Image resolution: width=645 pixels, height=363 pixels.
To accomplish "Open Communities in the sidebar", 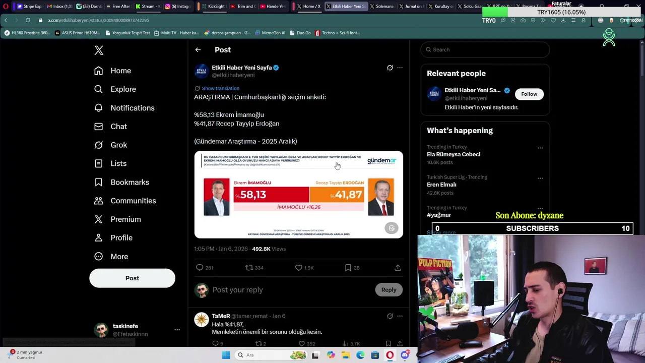I will 125,201.
